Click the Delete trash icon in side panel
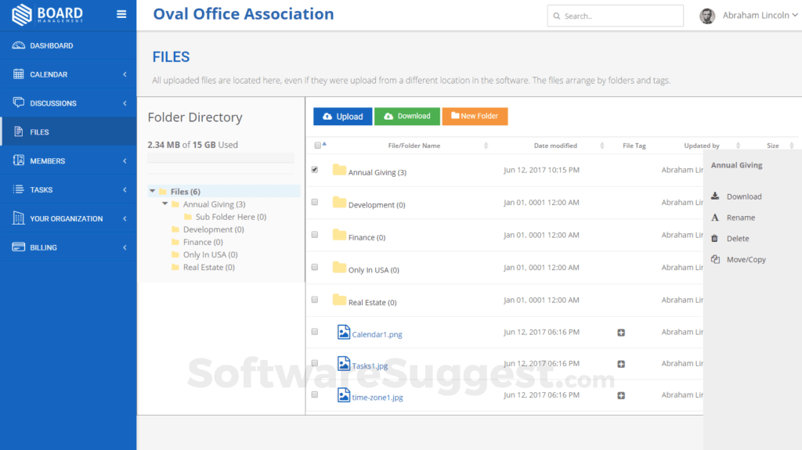Viewport: 802px width, 450px height. (715, 239)
